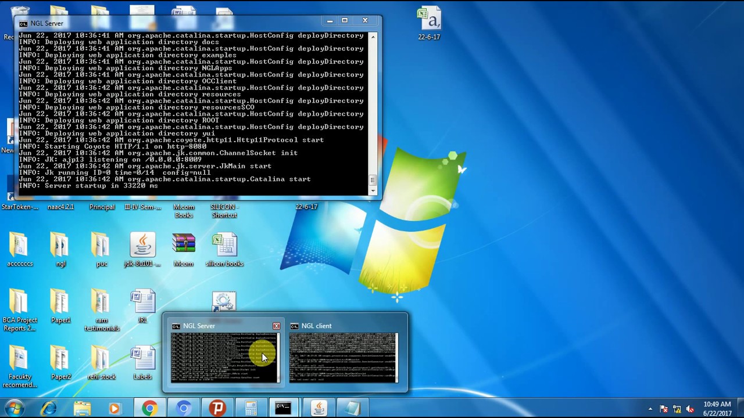Open the Action Center flag icon
The height and width of the screenshot is (418, 744).
pos(664,409)
